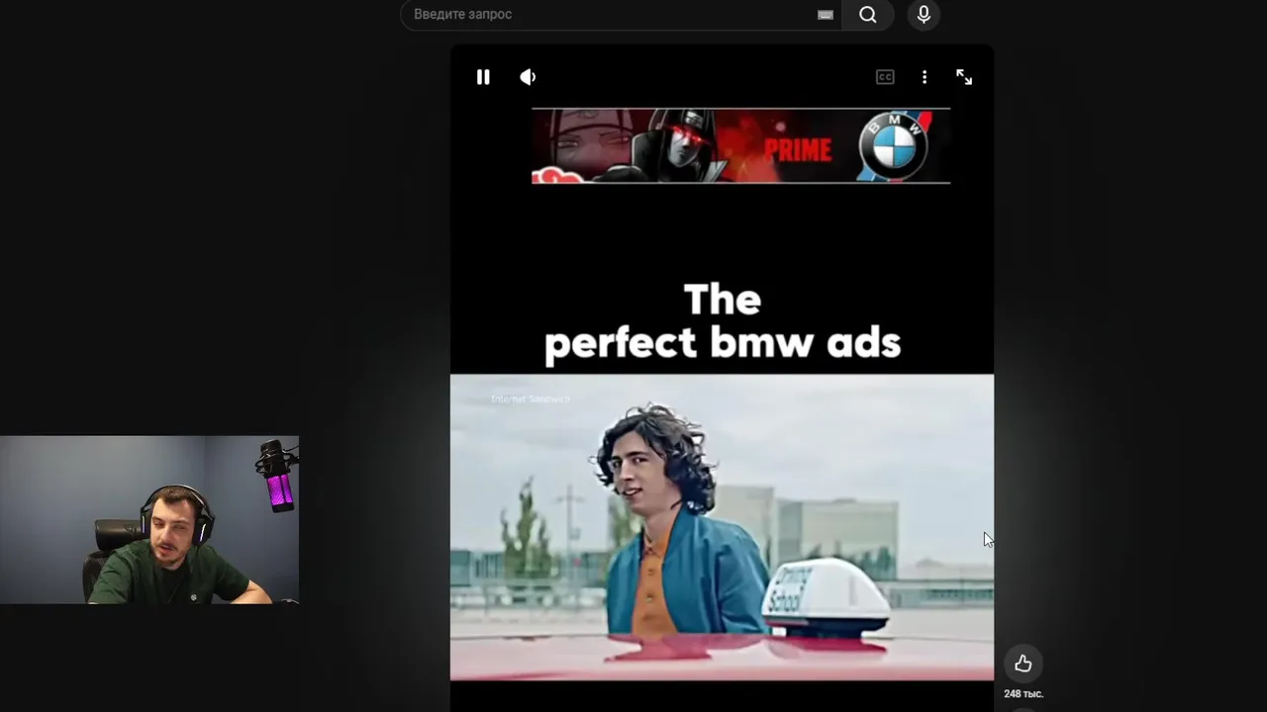Like the video with 248 тыс. likes
Image resolution: width=1267 pixels, height=712 pixels.
point(1023,664)
